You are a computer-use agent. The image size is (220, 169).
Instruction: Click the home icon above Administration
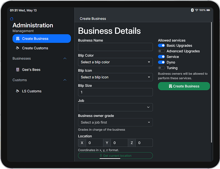click(x=12, y=19)
